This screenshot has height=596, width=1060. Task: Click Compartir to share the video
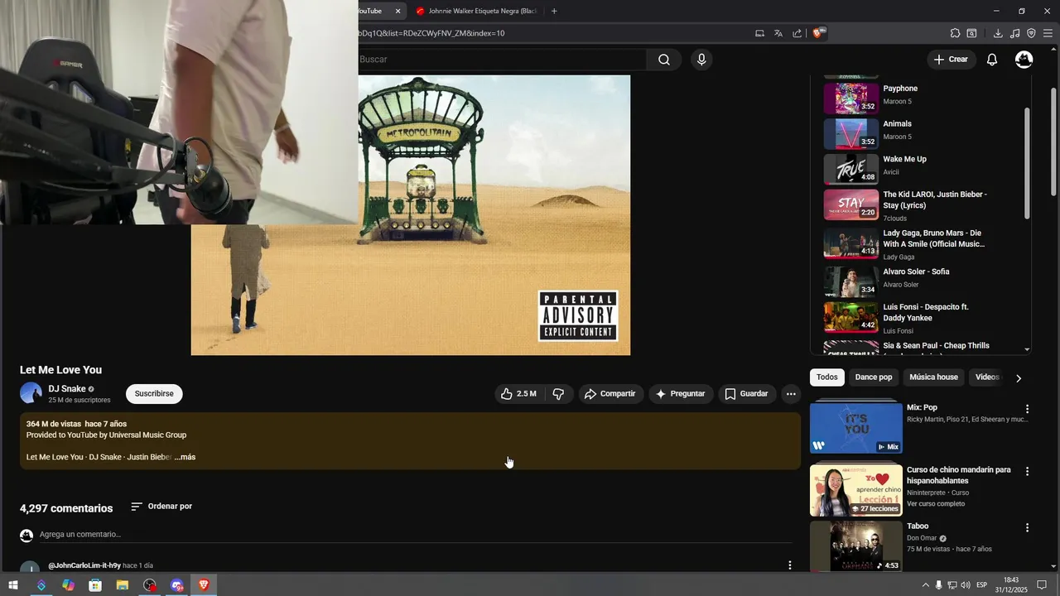coord(609,394)
